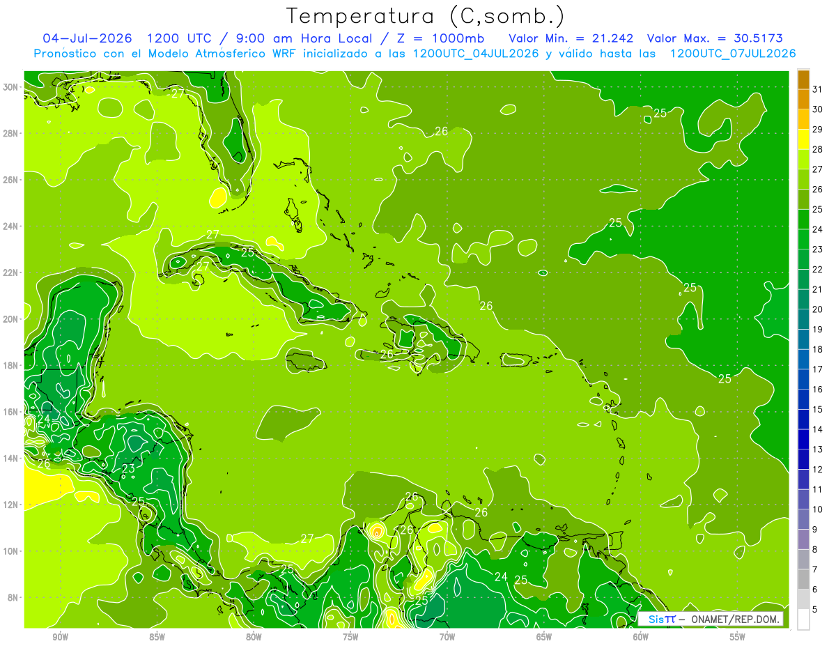Click the '60W' longitude axis label

click(x=641, y=637)
